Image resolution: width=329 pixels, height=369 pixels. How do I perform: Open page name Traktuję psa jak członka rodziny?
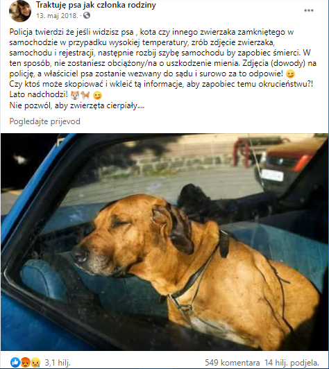tap(96, 5)
